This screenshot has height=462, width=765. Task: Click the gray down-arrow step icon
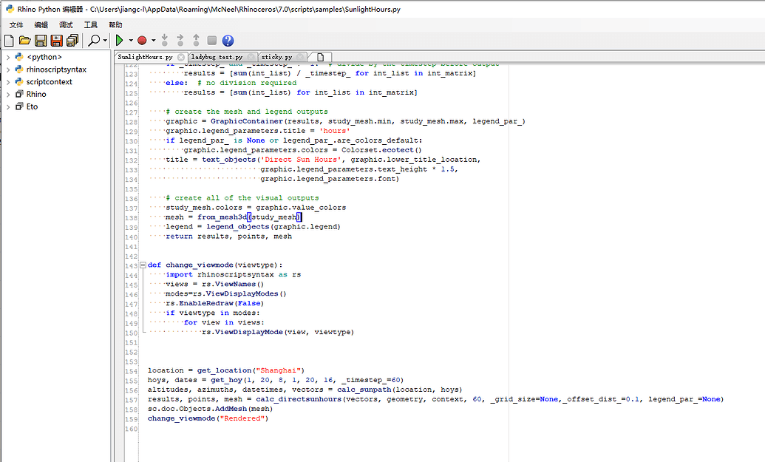166,40
